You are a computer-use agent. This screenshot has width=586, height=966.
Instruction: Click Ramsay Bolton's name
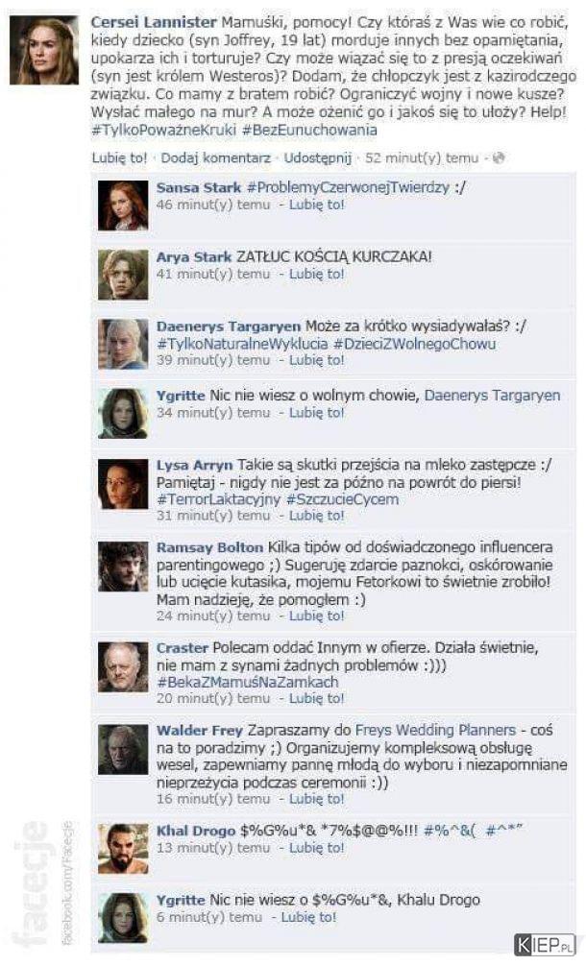(x=209, y=547)
